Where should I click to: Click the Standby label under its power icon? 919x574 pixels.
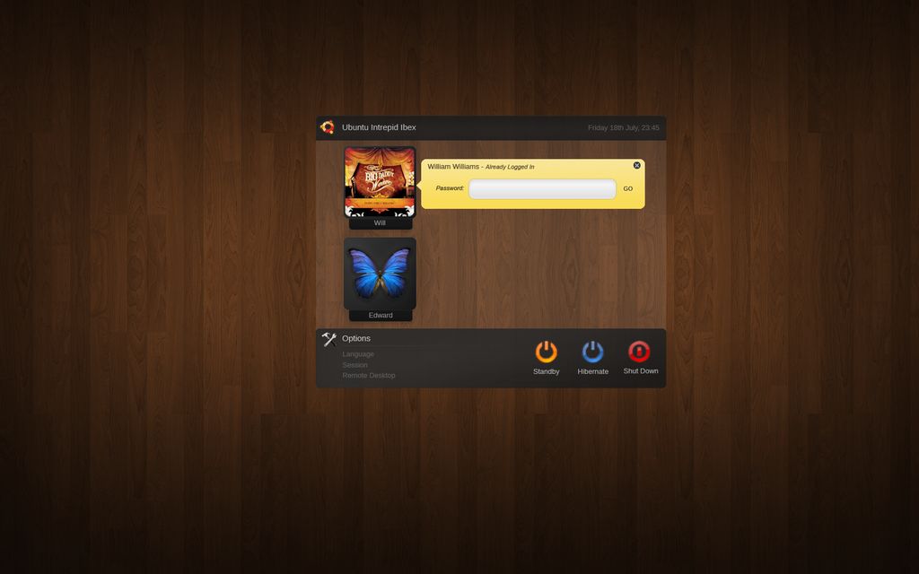546,370
